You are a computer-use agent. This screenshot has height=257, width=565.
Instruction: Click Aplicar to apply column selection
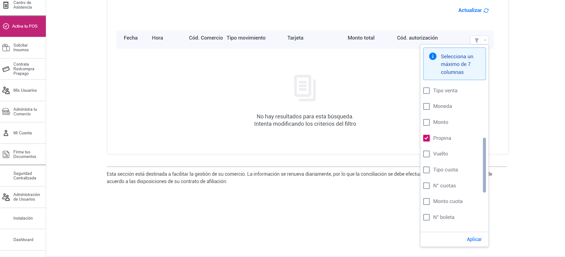point(474,240)
